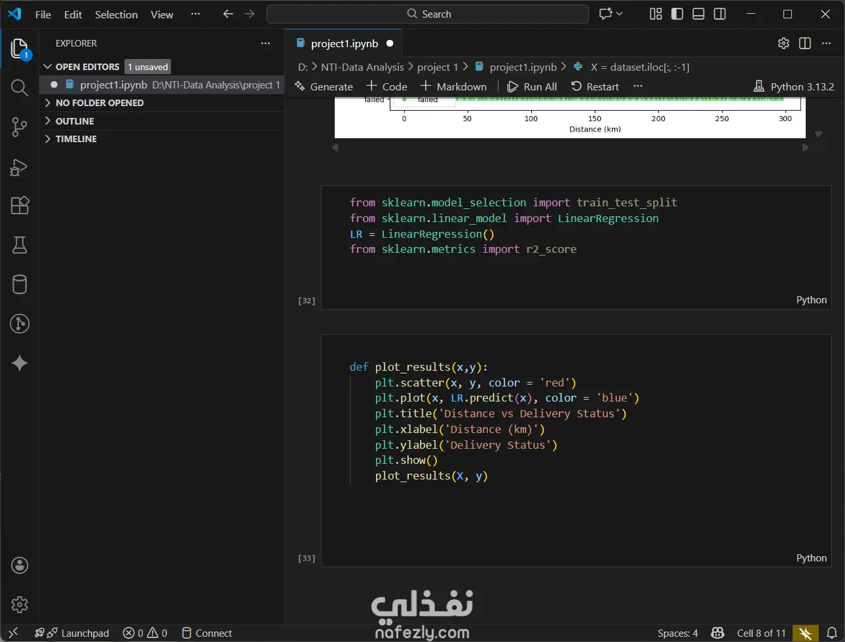
Task: Open the Testing flask icon view
Action: tap(20, 245)
